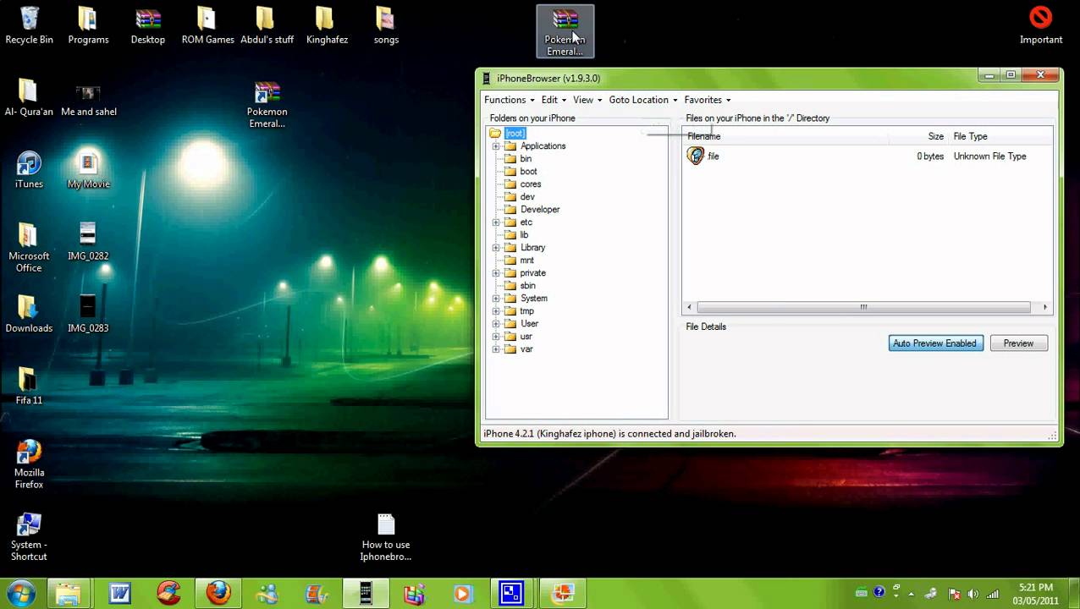This screenshot has width=1080, height=609.
Task: Click the volume icon in system tray
Action: click(973, 594)
